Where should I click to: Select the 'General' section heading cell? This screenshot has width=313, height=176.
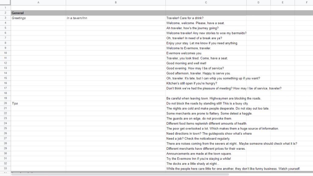[x=38, y=13]
